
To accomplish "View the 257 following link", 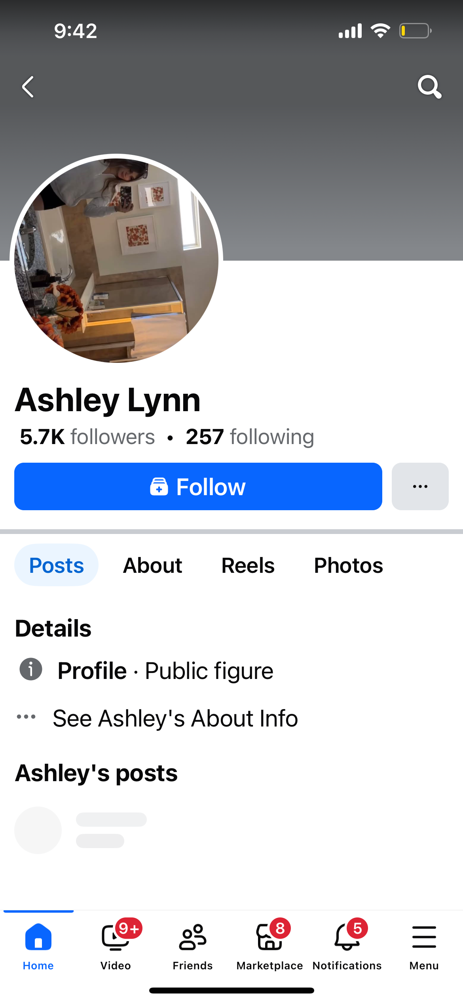I will point(250,437).
